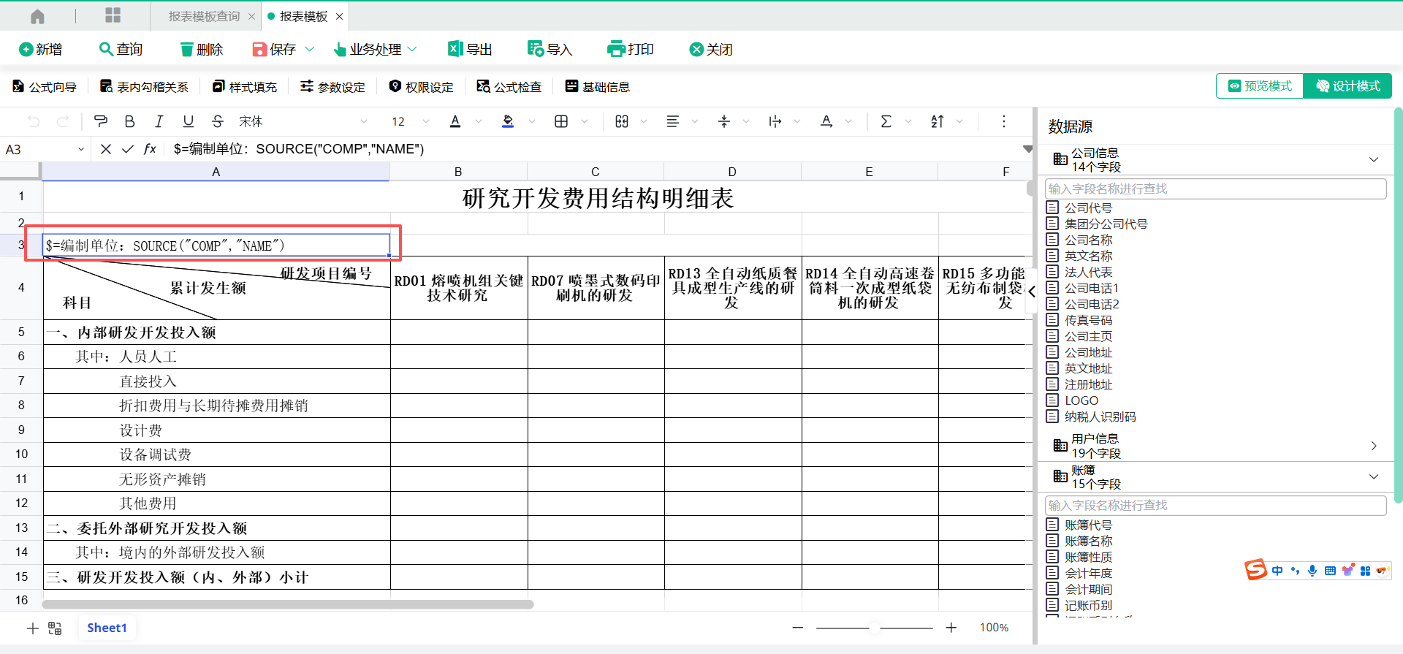Switch to 设计模式 design mode

point(1348,86)
